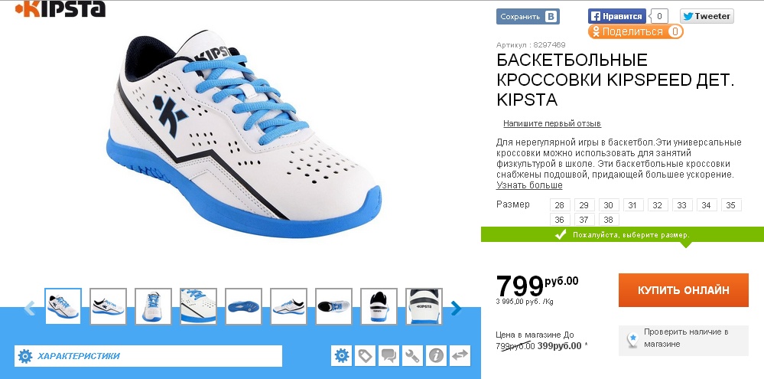Open the compare arrows icon
Image resolution: width=764 pixels, height=379 pixels.
pyautogui.click(x=460, y=355)
